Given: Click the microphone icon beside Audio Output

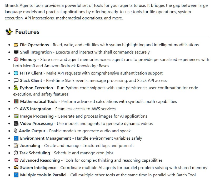Looking at the screenshot, I should (x=15, y=131).
